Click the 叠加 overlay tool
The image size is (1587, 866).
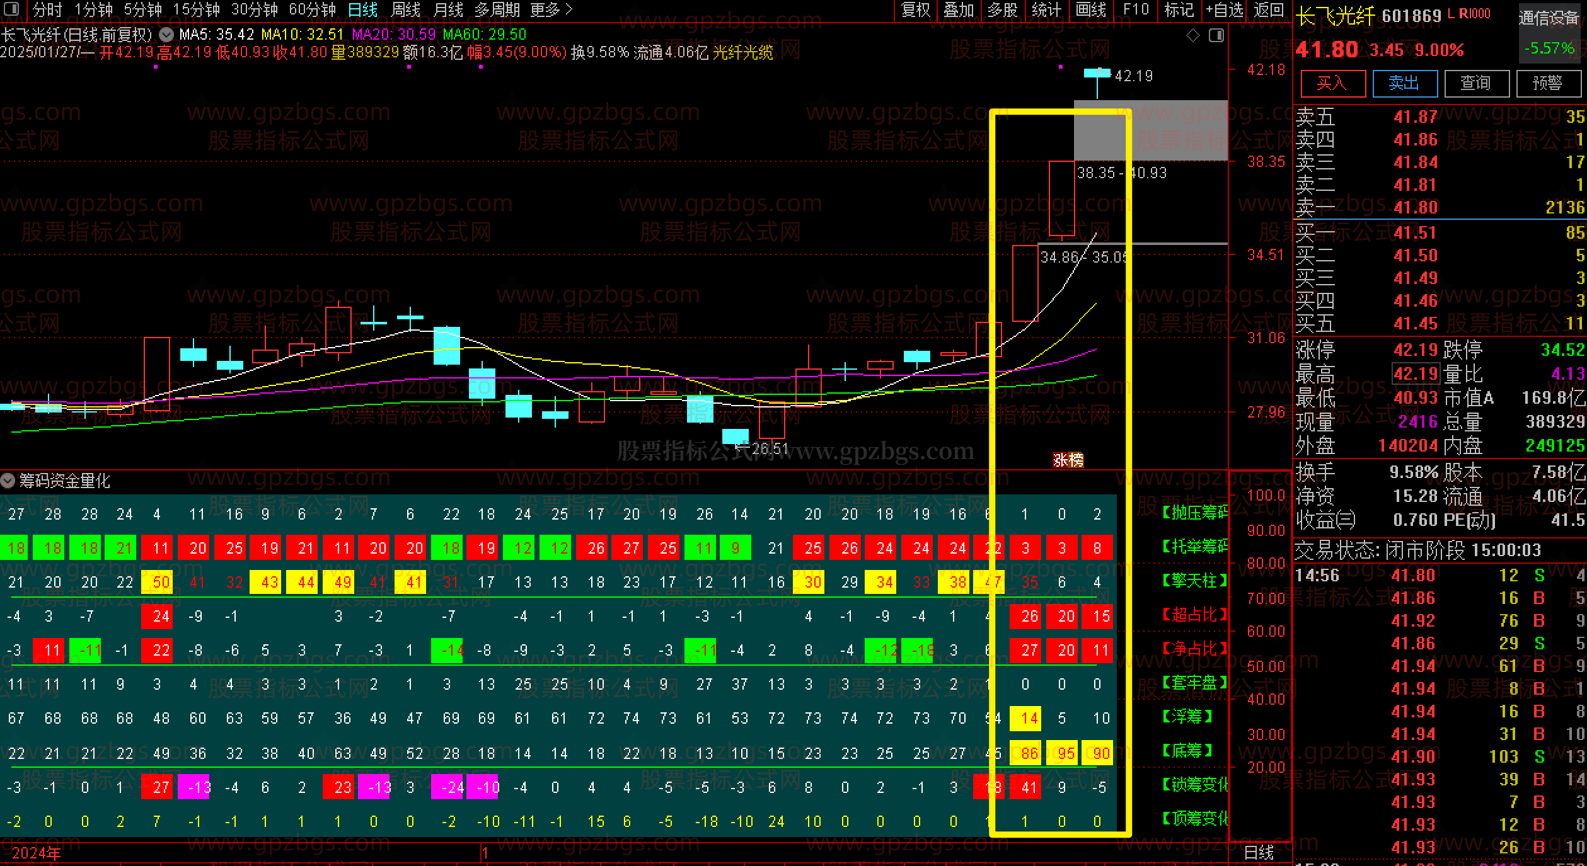(x=959, y=9)
